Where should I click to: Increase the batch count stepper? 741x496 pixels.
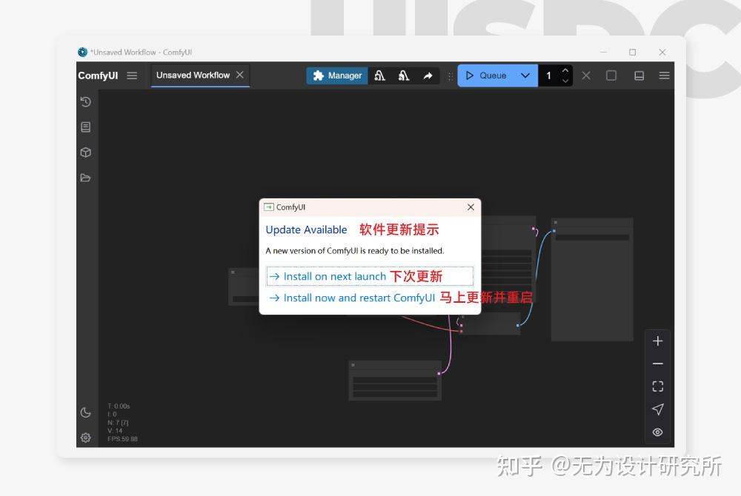click(x=565, y=71)
